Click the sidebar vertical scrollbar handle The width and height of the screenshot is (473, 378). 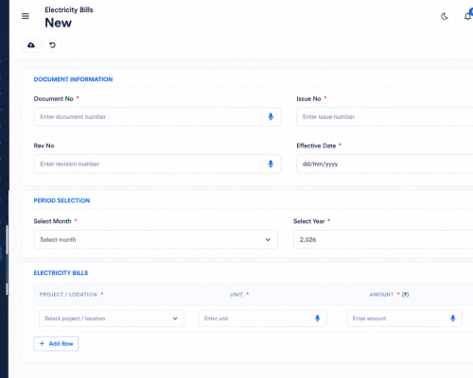[7, 240]
